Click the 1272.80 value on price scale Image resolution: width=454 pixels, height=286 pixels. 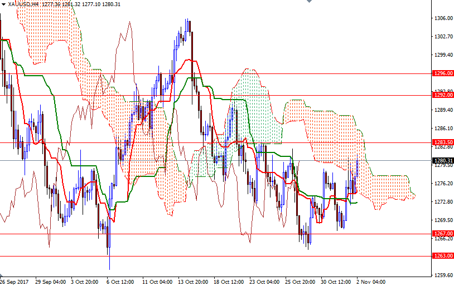[x=443, y=201]
